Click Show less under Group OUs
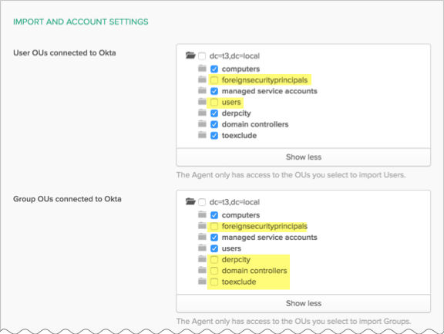Viewport: 444px width, 334px height. (x=303, y=303)
